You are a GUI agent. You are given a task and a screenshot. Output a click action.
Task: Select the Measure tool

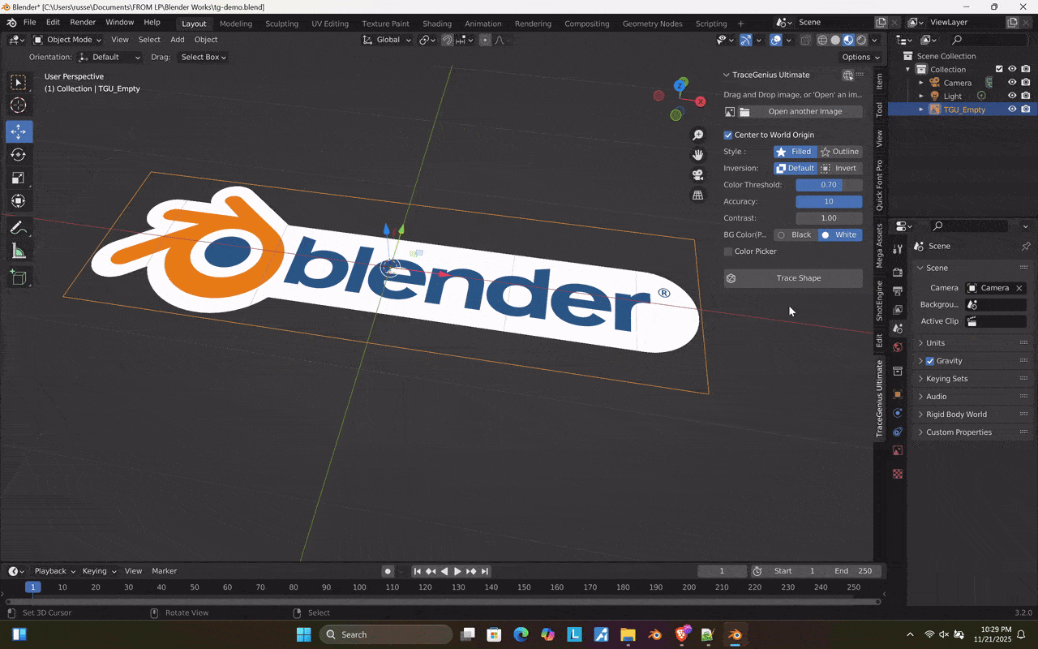coord(18,251)
